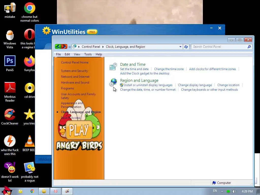Open the Morbius Reader PDF icon
Image resolution: width=260 pixels, height=195 pixels.
coord(10,88)
